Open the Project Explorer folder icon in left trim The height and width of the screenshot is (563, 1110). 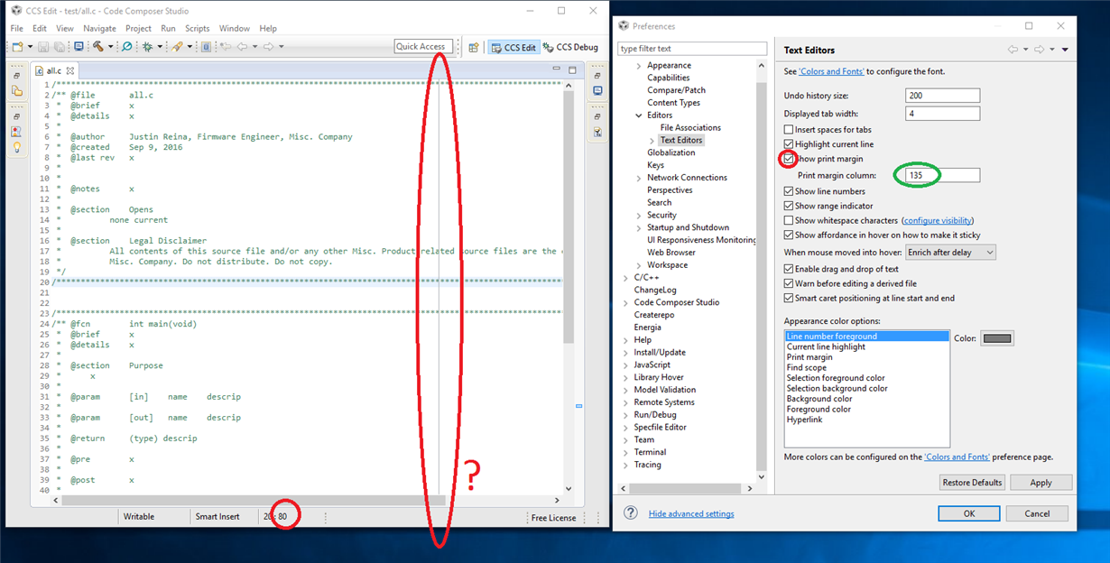coord(16,91)
